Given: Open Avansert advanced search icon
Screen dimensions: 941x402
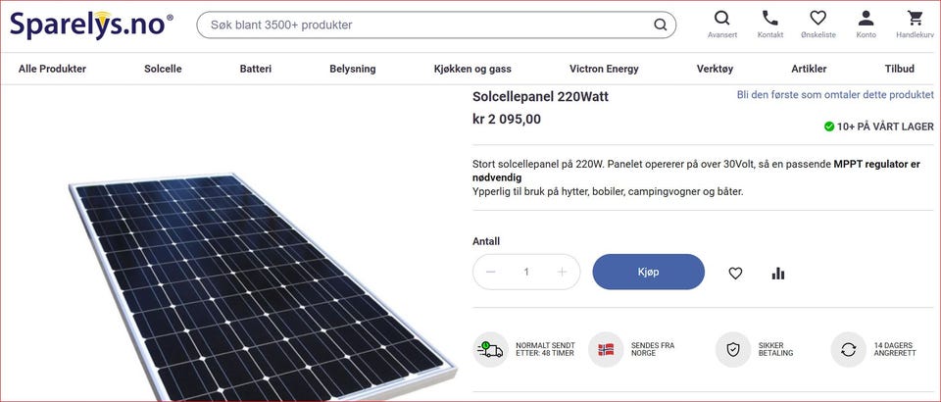Looking at the screenshot, I should 722,19.
